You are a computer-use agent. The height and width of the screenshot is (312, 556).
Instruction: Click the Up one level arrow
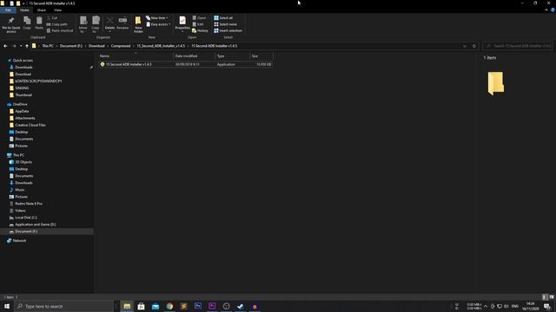coord(27,46)
